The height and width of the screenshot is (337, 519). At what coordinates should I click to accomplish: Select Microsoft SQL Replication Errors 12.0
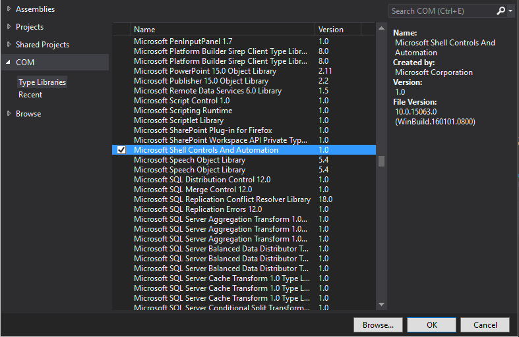coord(244,209)
